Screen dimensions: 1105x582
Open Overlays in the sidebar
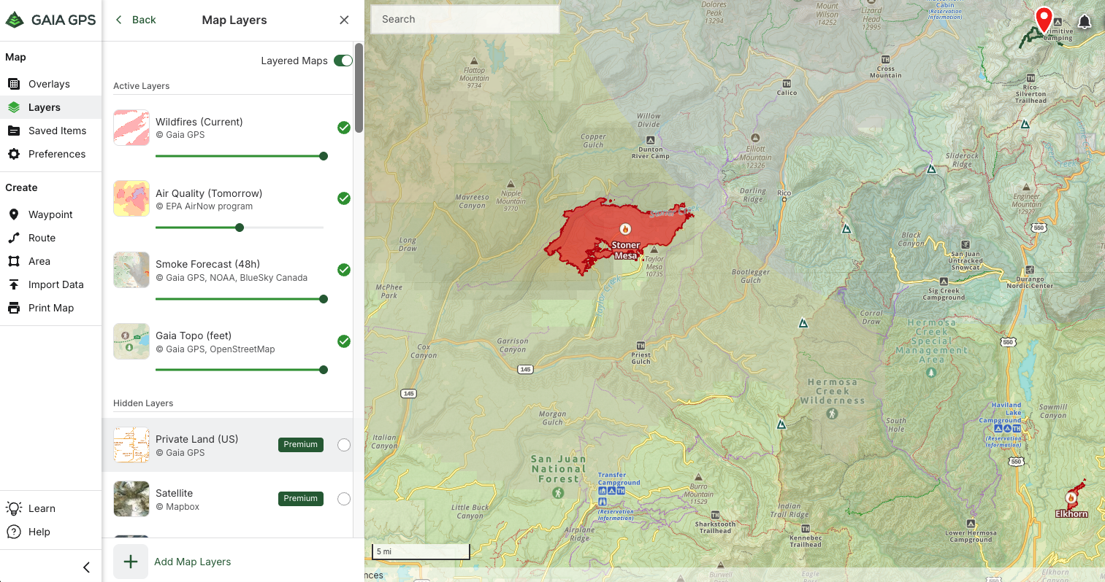click(50, 84)
